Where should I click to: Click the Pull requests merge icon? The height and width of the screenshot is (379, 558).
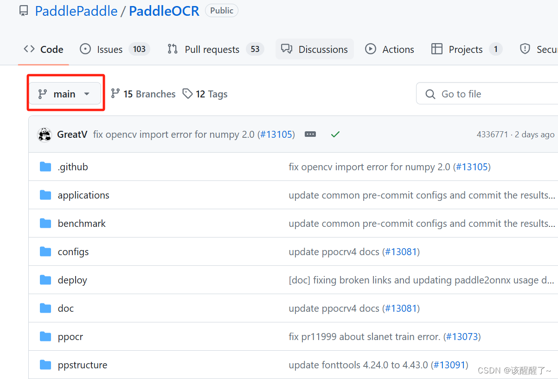173,49
